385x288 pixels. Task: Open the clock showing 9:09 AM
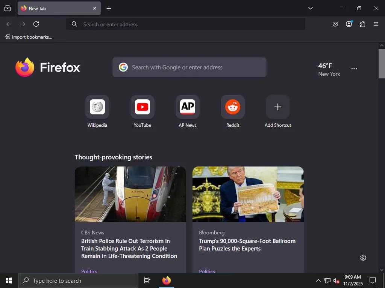(353, 280)
